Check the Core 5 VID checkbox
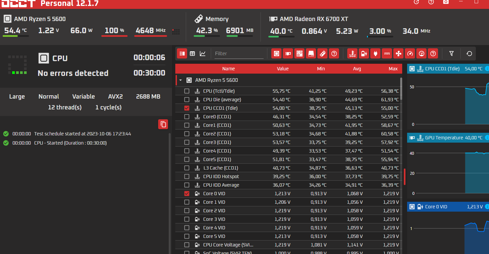 click(187, 236)
